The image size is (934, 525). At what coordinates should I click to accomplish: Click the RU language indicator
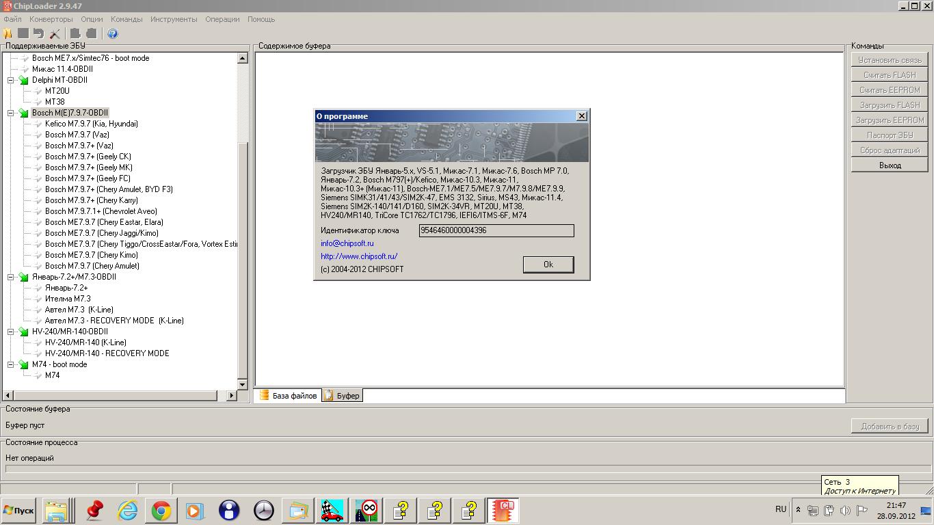781,509
